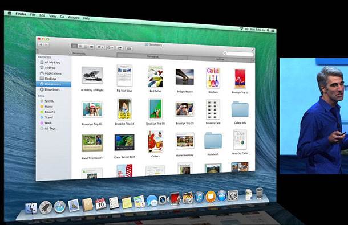Image resolution: width=348 pixels, height=225 pixels.
Task: Select the Guitars document thumbnail
Action: [x=155, y=142]
